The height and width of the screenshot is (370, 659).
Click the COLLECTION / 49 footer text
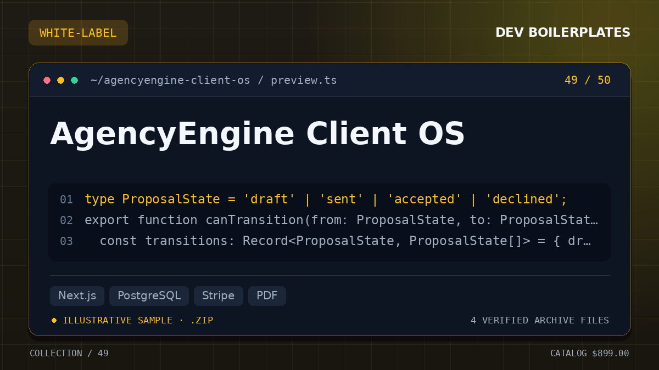click(x=69, y=354)
